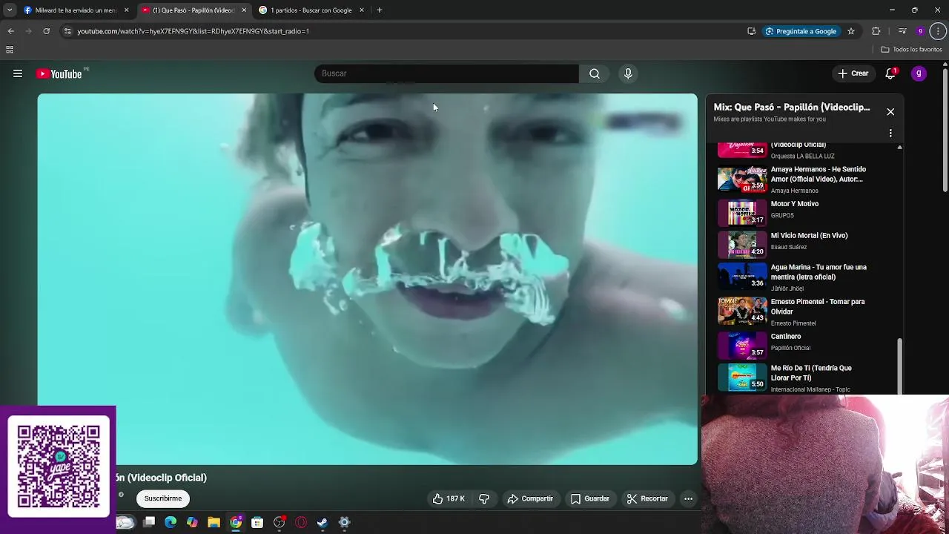
Task: Go back in browser history
Action: 10,31
